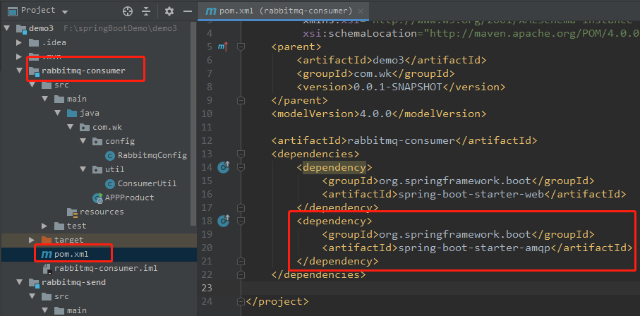Click the demo3 project module icon

[x=21, y=29]
